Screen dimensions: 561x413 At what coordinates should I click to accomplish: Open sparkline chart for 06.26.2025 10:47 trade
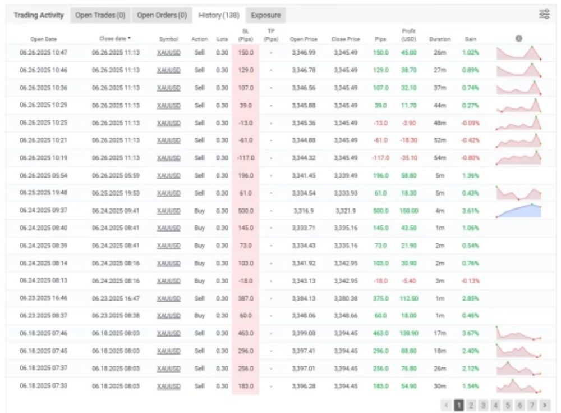pyautogui.click(x=518, y=53)
